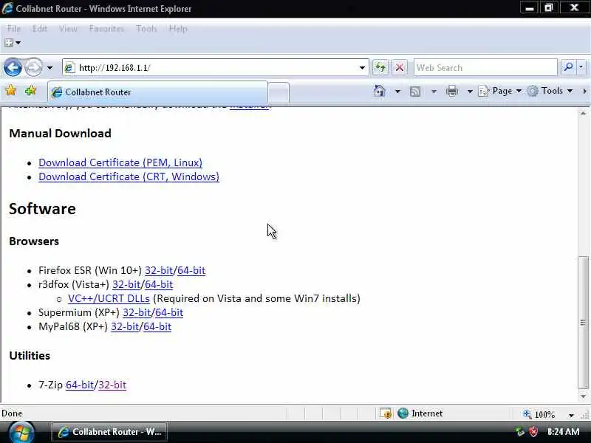
Task: Download Firefox ESR 32-bit
Action: pyautogui.click(x=159, y=270)
